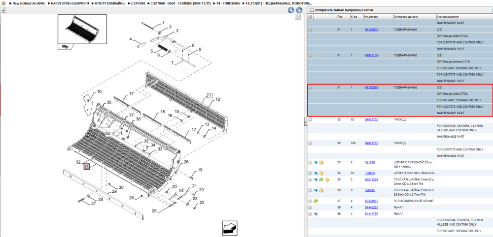Image resolution: width=493 pixels, height=237 pixels.
Task: Click the pin icon below the home icon
Action: 3,10
